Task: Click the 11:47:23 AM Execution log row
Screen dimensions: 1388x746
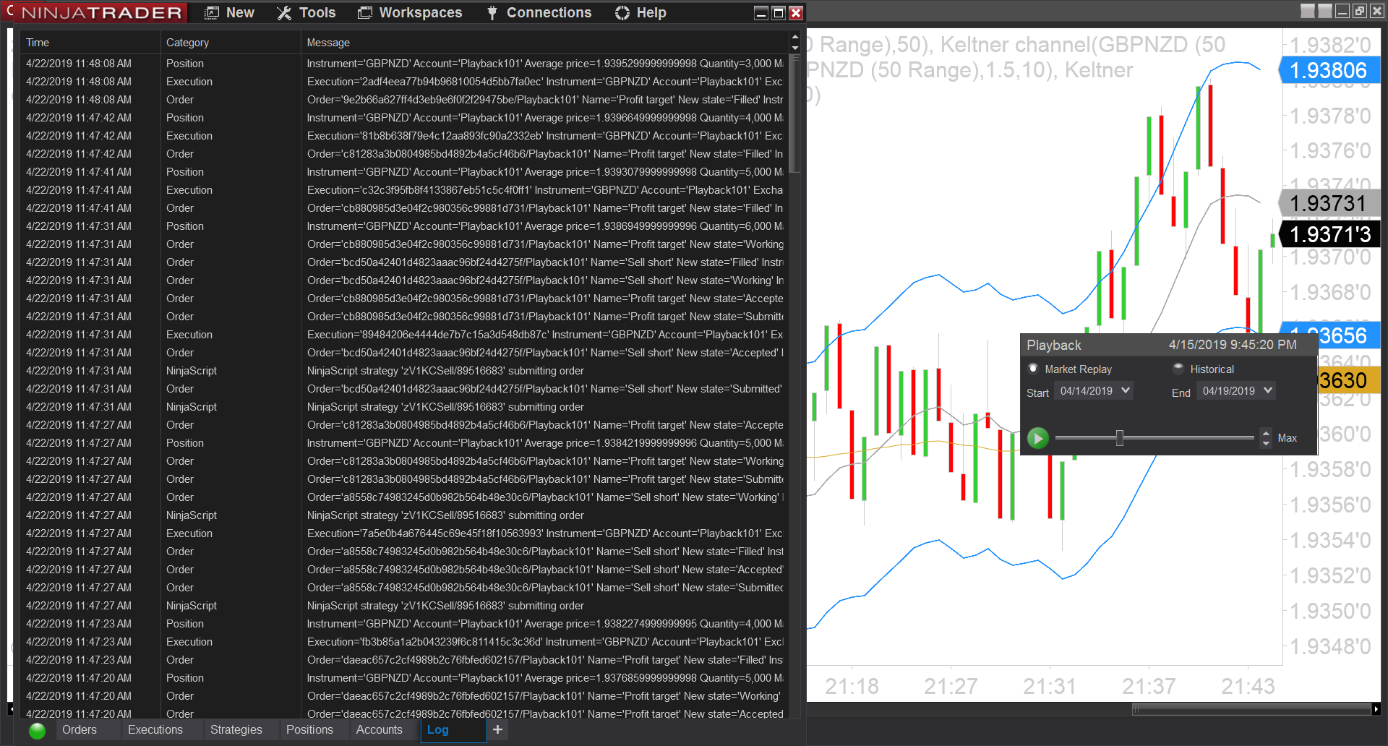Action: point(404,642)
